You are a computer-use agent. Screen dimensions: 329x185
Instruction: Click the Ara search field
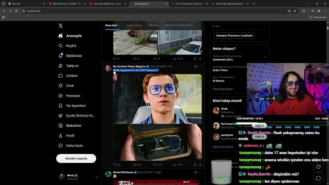[x=240, y=26]
